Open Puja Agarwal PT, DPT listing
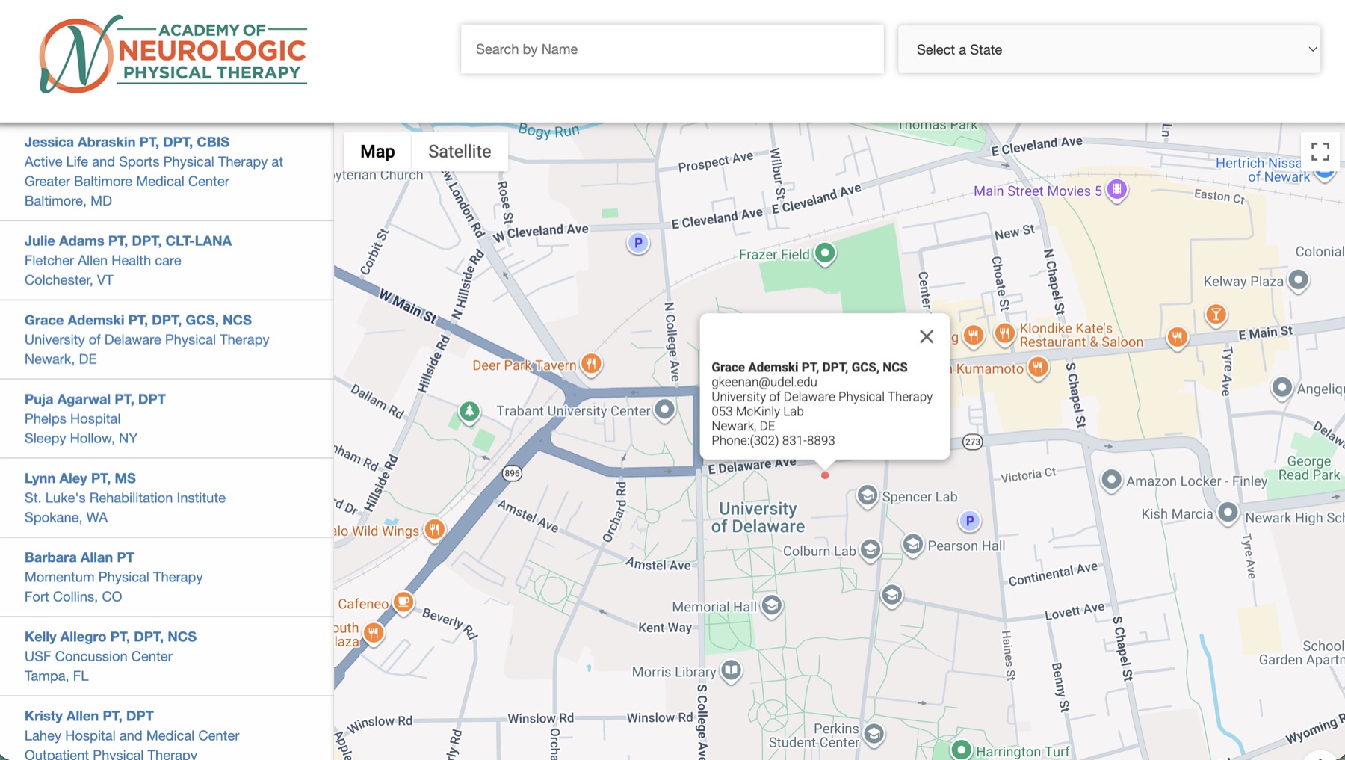This screenshot has height=760, width=1345. [x=167, y=419]
